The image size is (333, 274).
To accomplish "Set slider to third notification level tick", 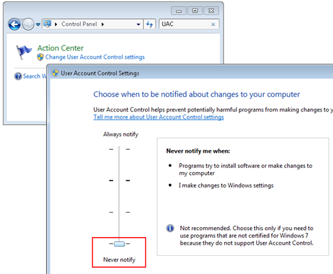I will tap(119, 212).
